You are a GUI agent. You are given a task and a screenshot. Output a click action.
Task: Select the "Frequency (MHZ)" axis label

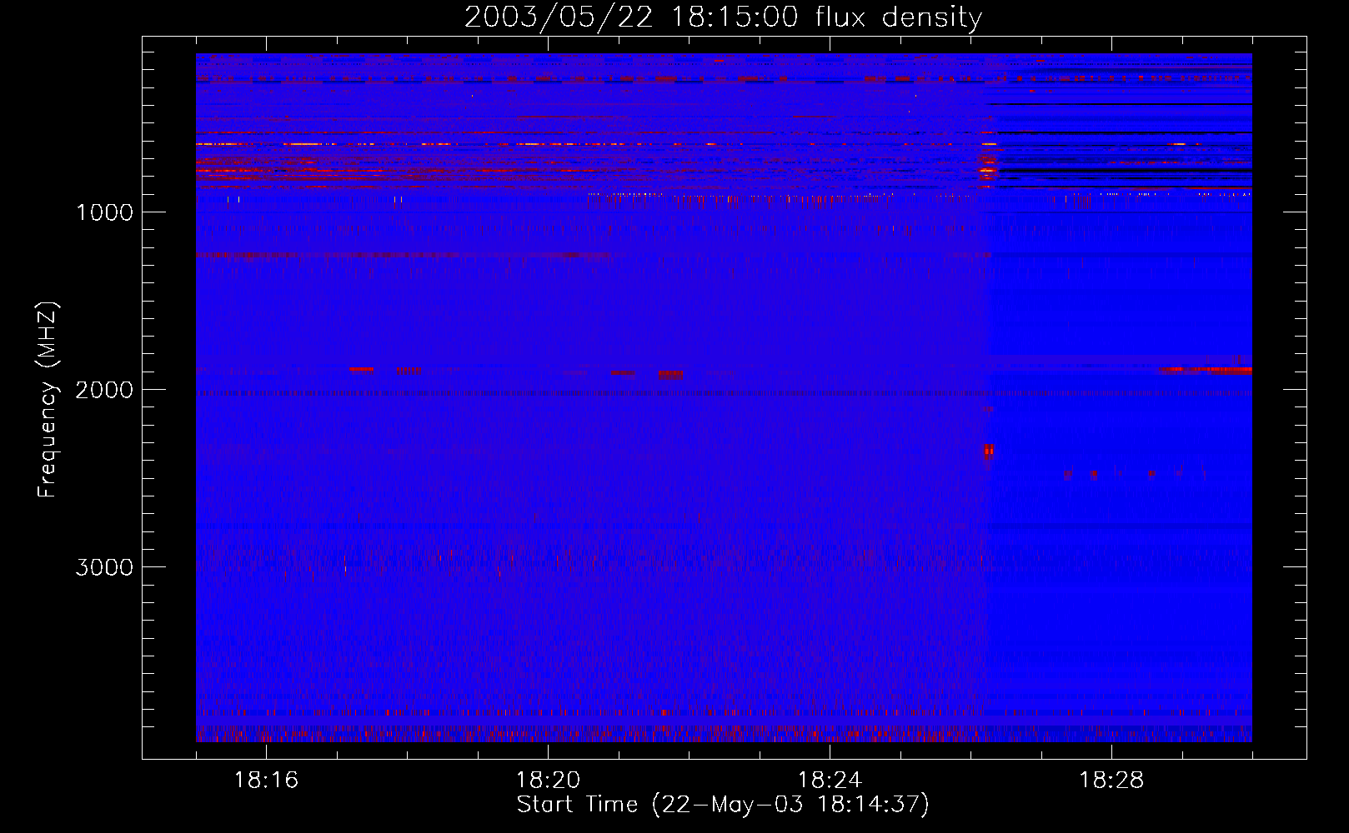48,400
